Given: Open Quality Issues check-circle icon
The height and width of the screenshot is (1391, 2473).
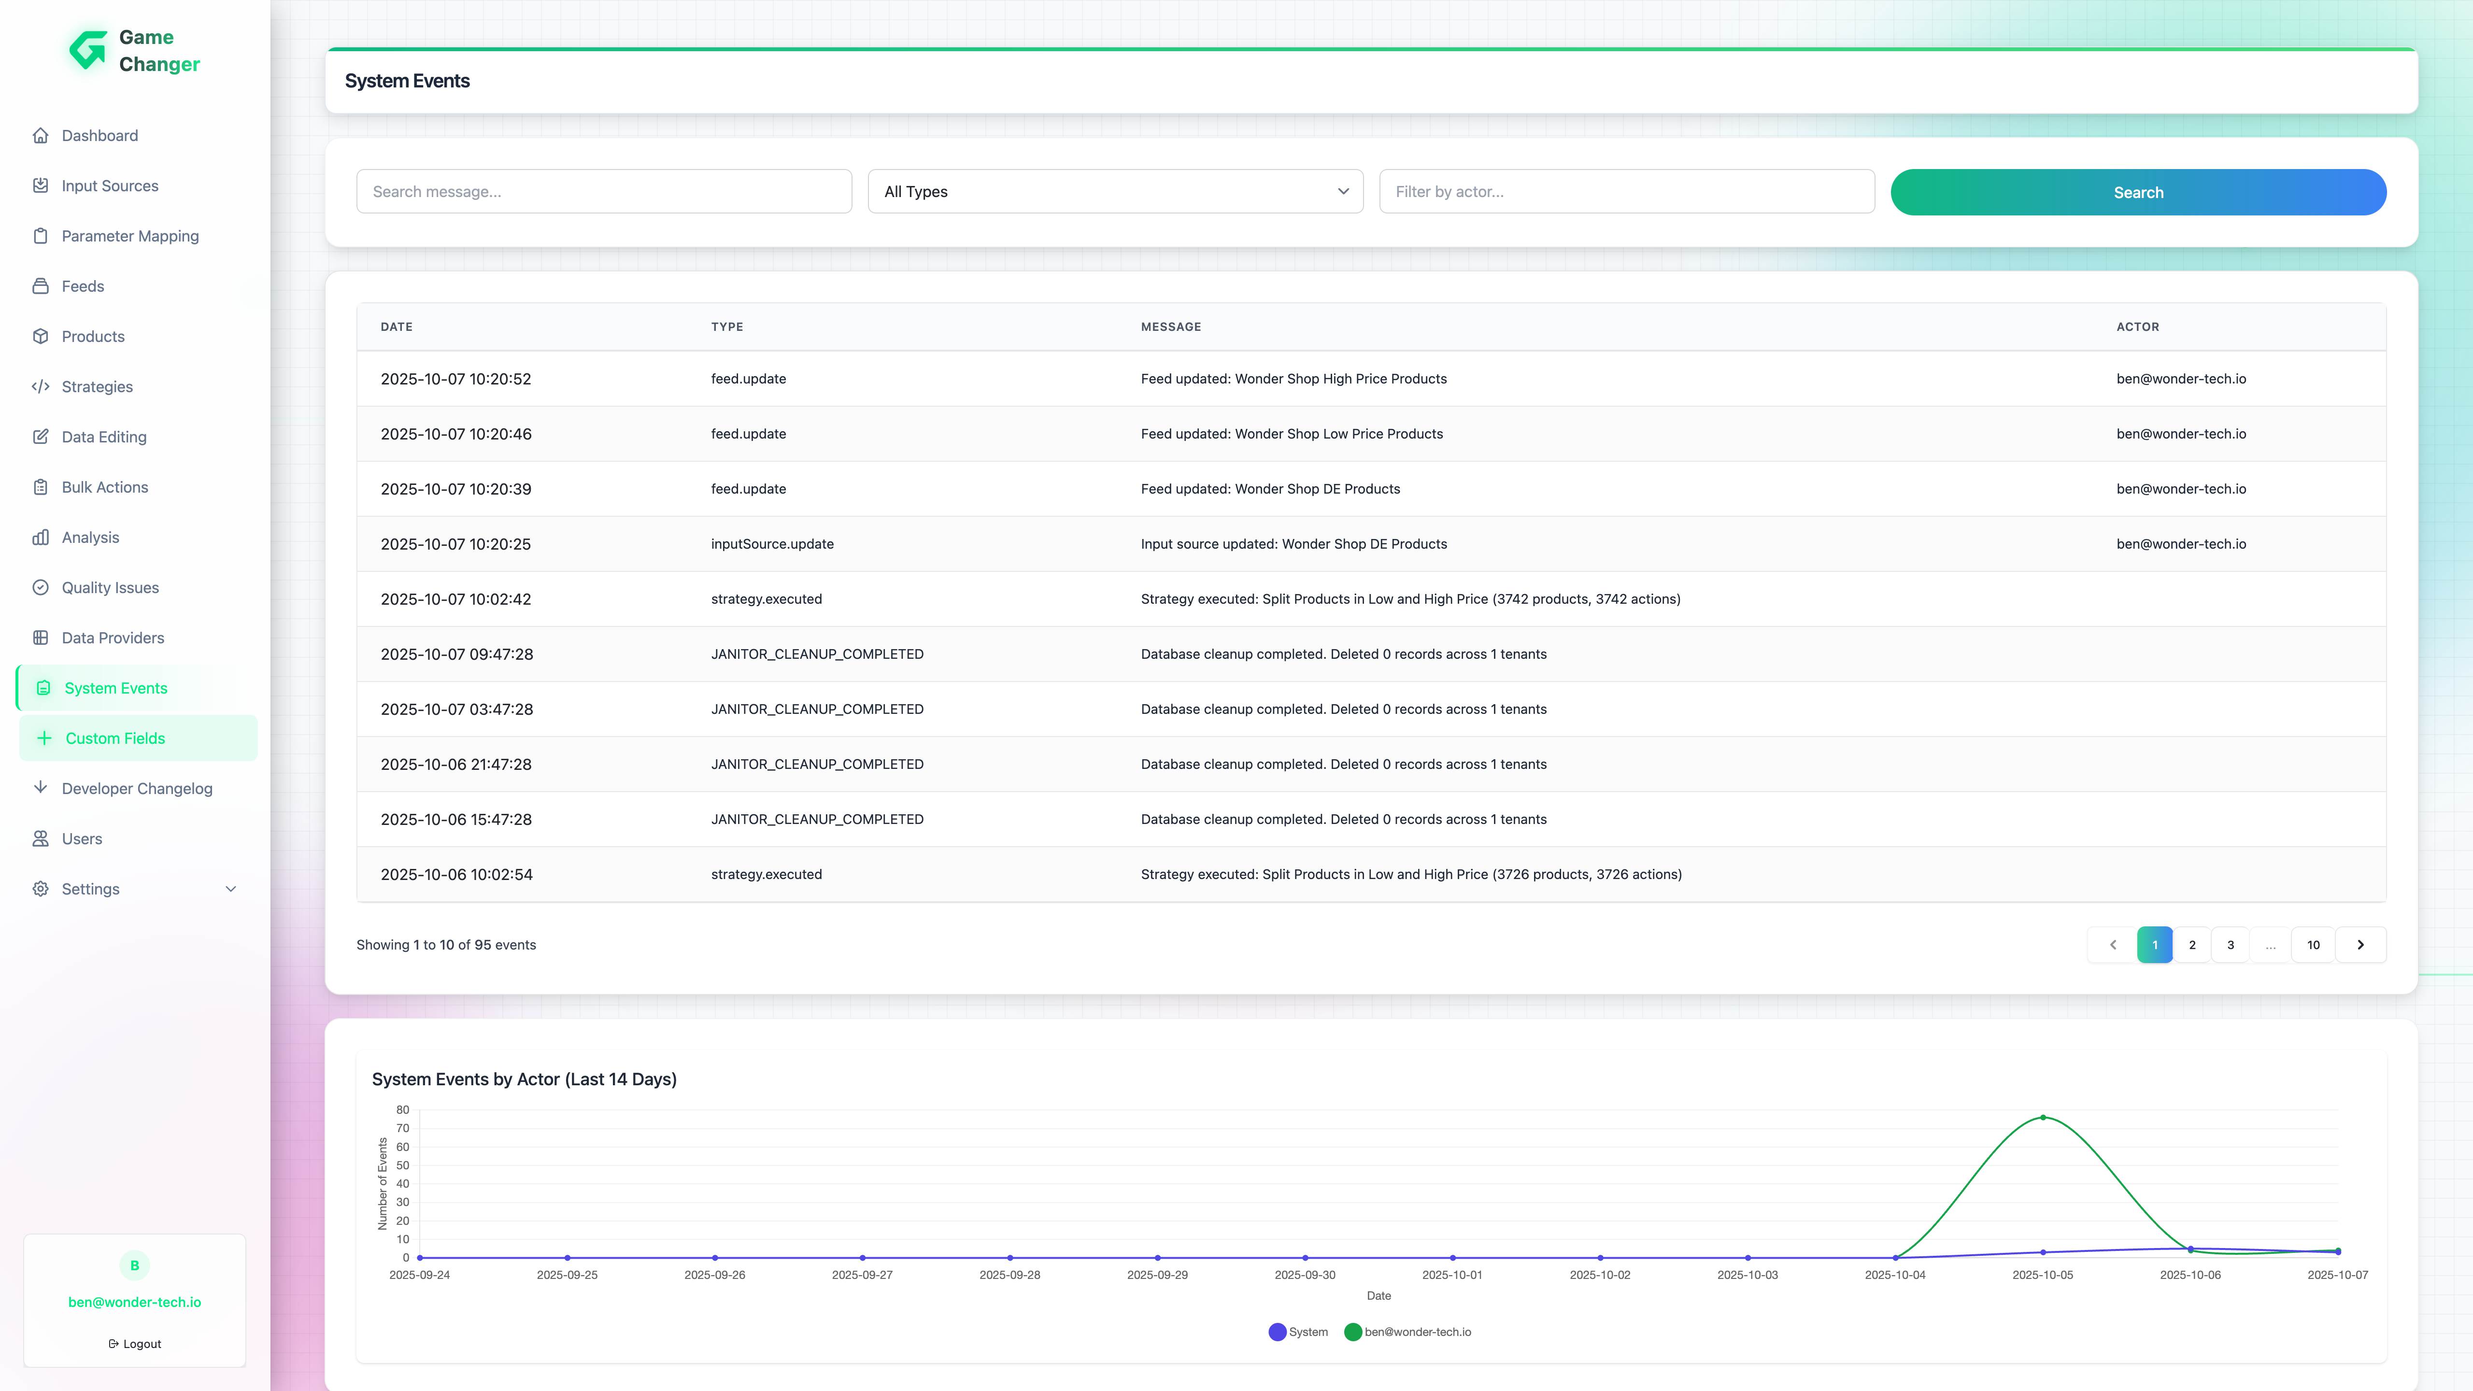Looking at the screenshot, I should (40, 587).
